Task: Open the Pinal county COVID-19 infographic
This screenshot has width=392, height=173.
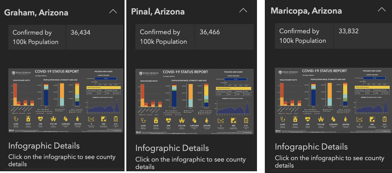Action: 195,101
